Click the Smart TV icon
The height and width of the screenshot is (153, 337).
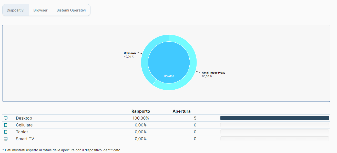pos(6,139)
